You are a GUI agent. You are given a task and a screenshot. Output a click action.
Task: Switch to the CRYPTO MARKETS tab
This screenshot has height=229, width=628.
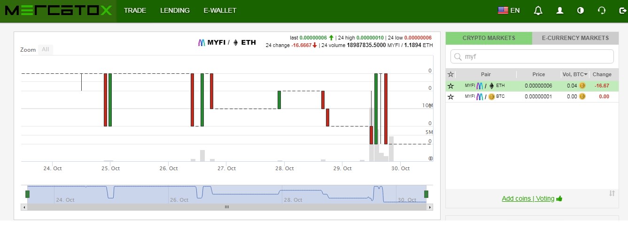tap(488, 38)
